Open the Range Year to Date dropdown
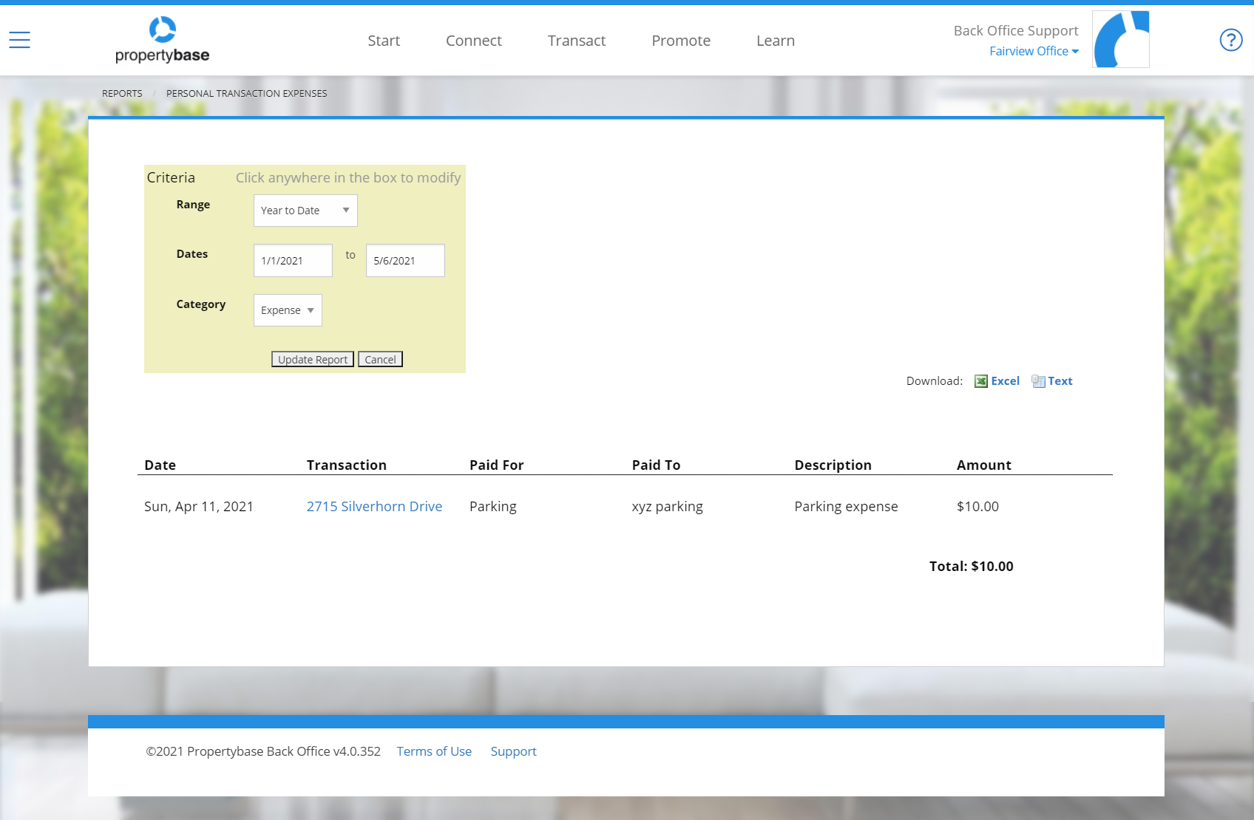 [x=305, y=211]
